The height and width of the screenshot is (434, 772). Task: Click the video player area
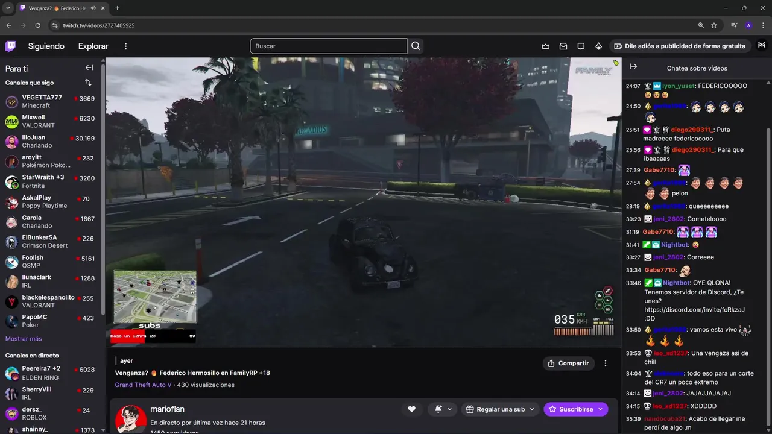(x=364, y=202)
